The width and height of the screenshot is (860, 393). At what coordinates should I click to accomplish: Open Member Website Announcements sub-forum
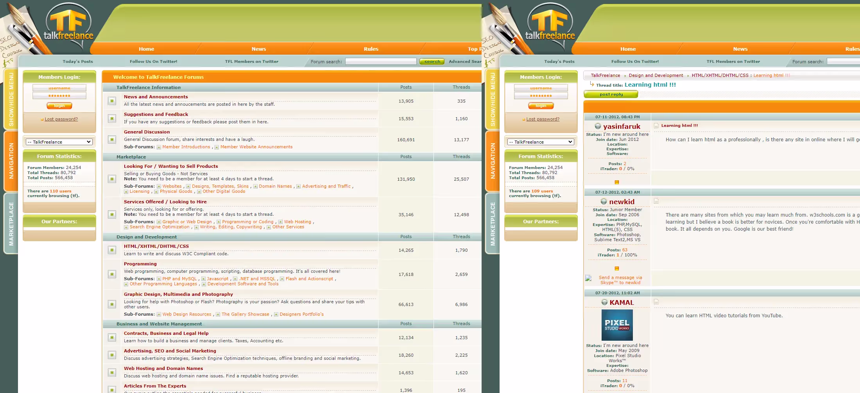[x=256, y=147]
